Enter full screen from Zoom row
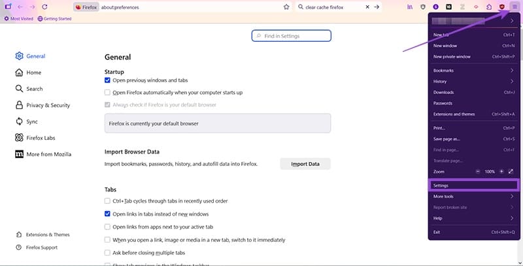This screenshot has width=523, height=266. pos(511,171)
